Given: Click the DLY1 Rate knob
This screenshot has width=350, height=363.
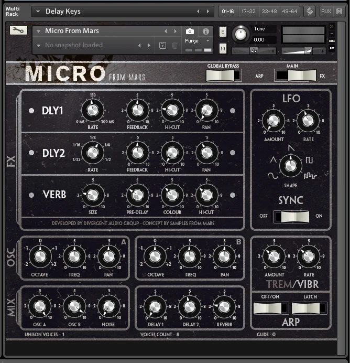Looking at the screenshot, I should [93, 110].
